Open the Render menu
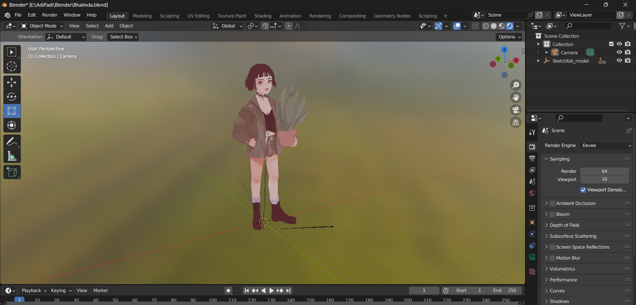 coord(50,15)
